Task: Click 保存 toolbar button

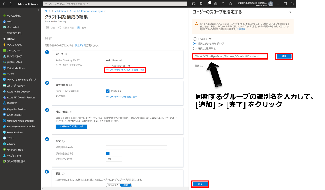Action: click(x=51, y=28)
